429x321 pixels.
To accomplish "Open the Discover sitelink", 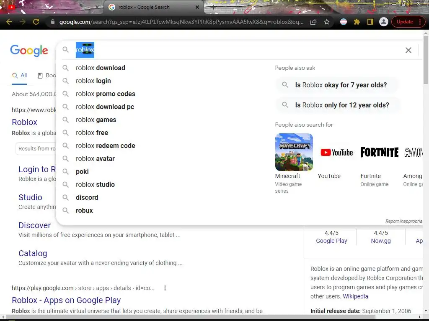I will click(34, 225).
